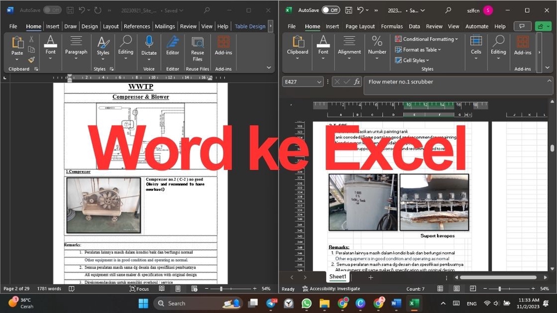This screenshot has height=313, width=557.
Task: Click 1781 words count in Word
Action: [x=49, y=289]
